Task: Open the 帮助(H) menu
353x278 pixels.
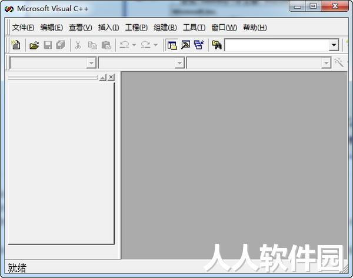Action: [255, 28]
